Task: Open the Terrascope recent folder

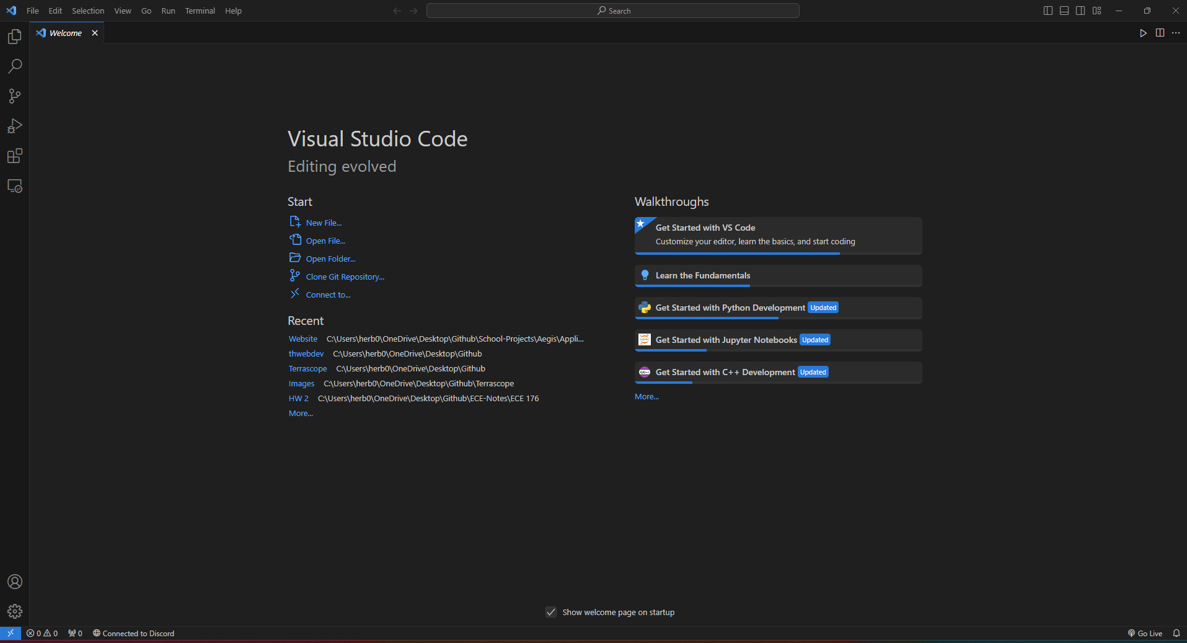Action: 307,368
